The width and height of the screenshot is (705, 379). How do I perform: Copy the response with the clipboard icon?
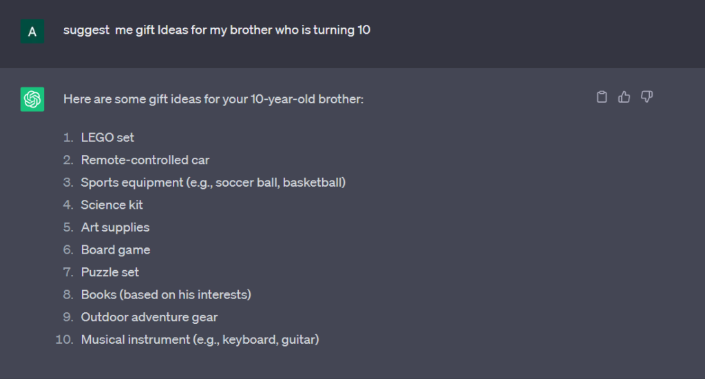pyautogui.click(x=602, y=96)
